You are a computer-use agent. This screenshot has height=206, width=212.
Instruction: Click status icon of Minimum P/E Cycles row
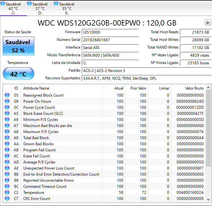point(7,119)
